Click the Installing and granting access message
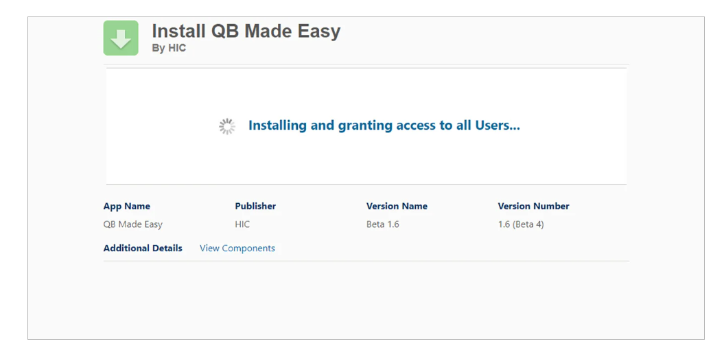 click(x=384, y=126)
